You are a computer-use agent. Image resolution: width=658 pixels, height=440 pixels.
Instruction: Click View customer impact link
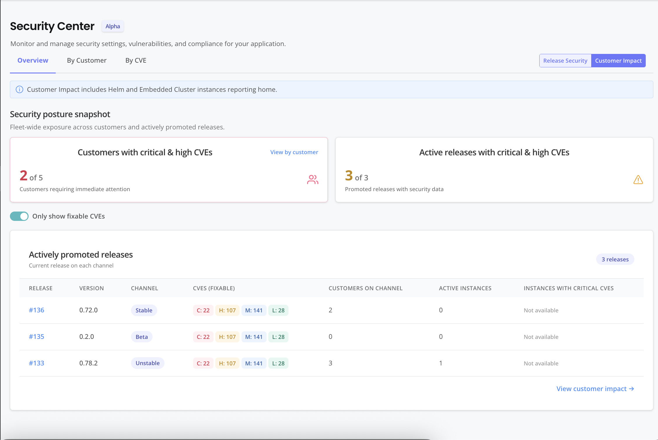tap(595, 389)
